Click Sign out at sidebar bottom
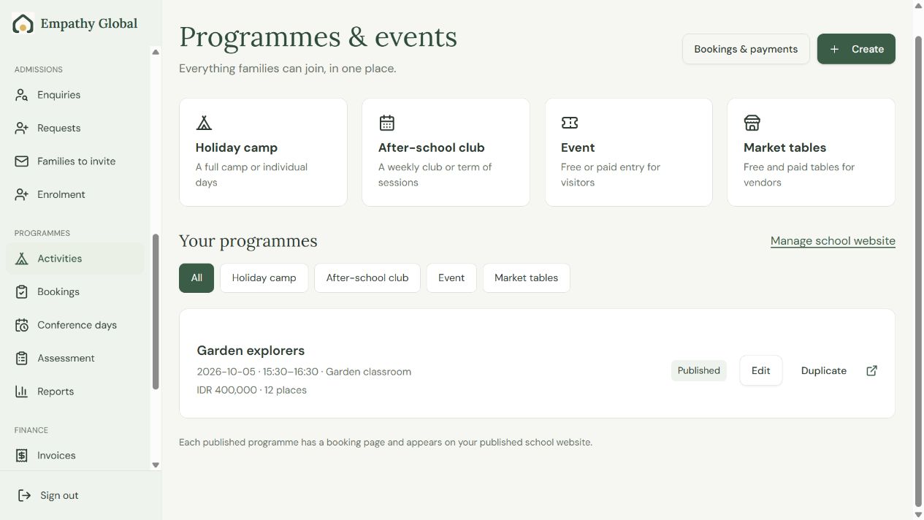Image resolution: width=924 pixels, height=520 pixels. click(59, 495)
